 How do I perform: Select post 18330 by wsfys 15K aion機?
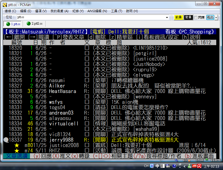tap(110, 102)
